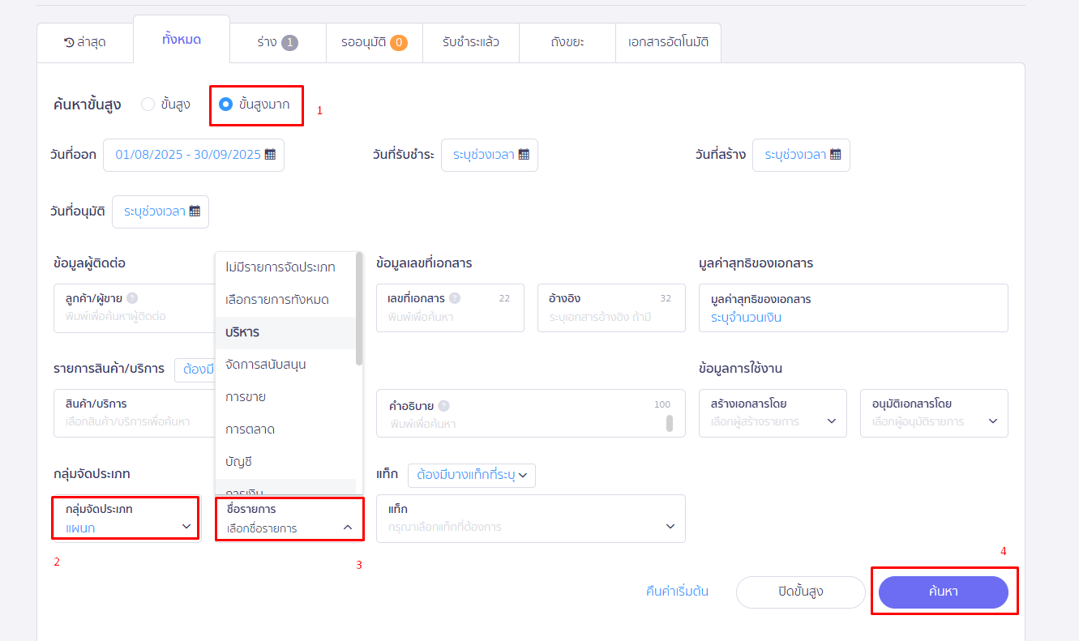Click help icon next to ลูกค้า/ผู้ขาย
This screenshot has height=641, width=1079.
coord(132,298)
